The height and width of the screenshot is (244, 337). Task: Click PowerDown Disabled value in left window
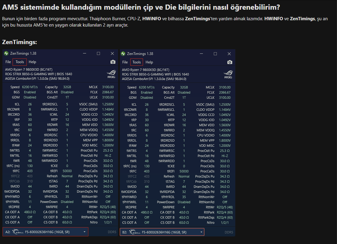point(67,202)
